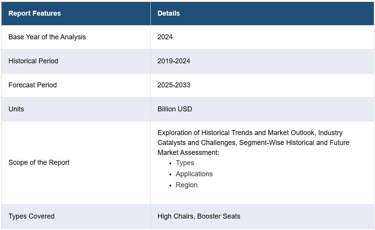The width and height of the screenshot is (375, 230).
Task: Click the 2024 base year value
Action: click(165, 37)
